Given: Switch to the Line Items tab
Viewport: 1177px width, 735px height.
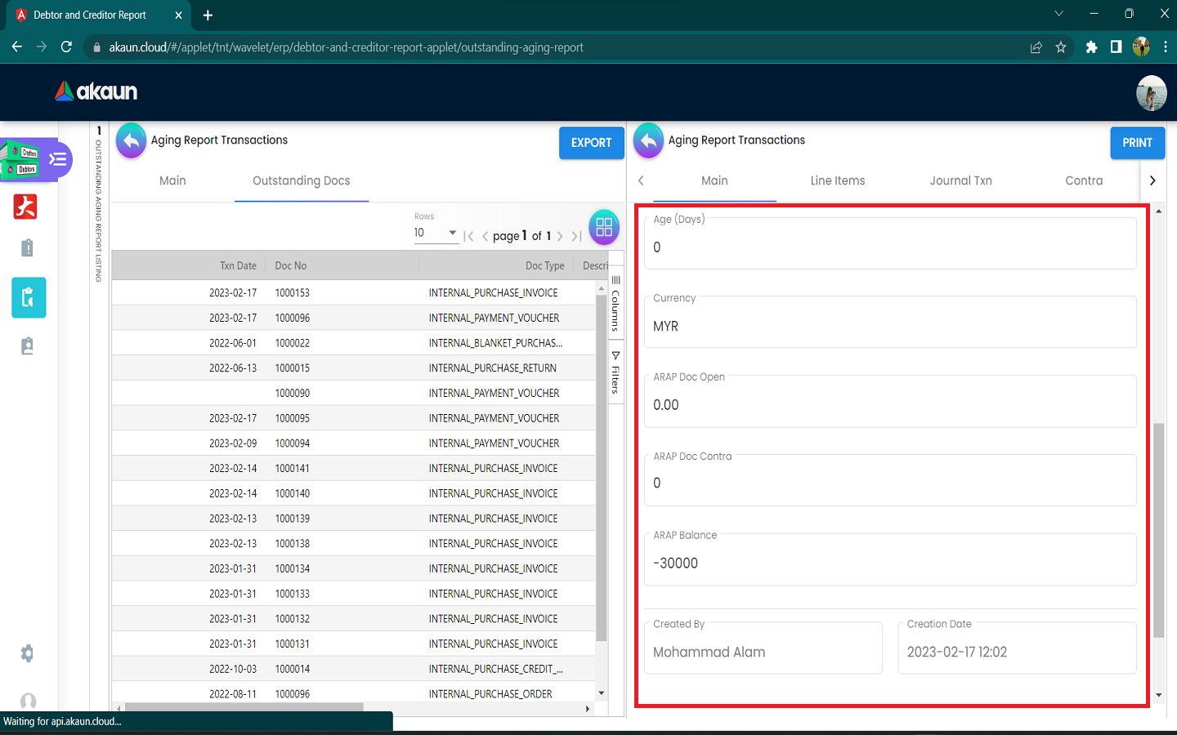Looking at the screenshot, I should tap(837, 180).
